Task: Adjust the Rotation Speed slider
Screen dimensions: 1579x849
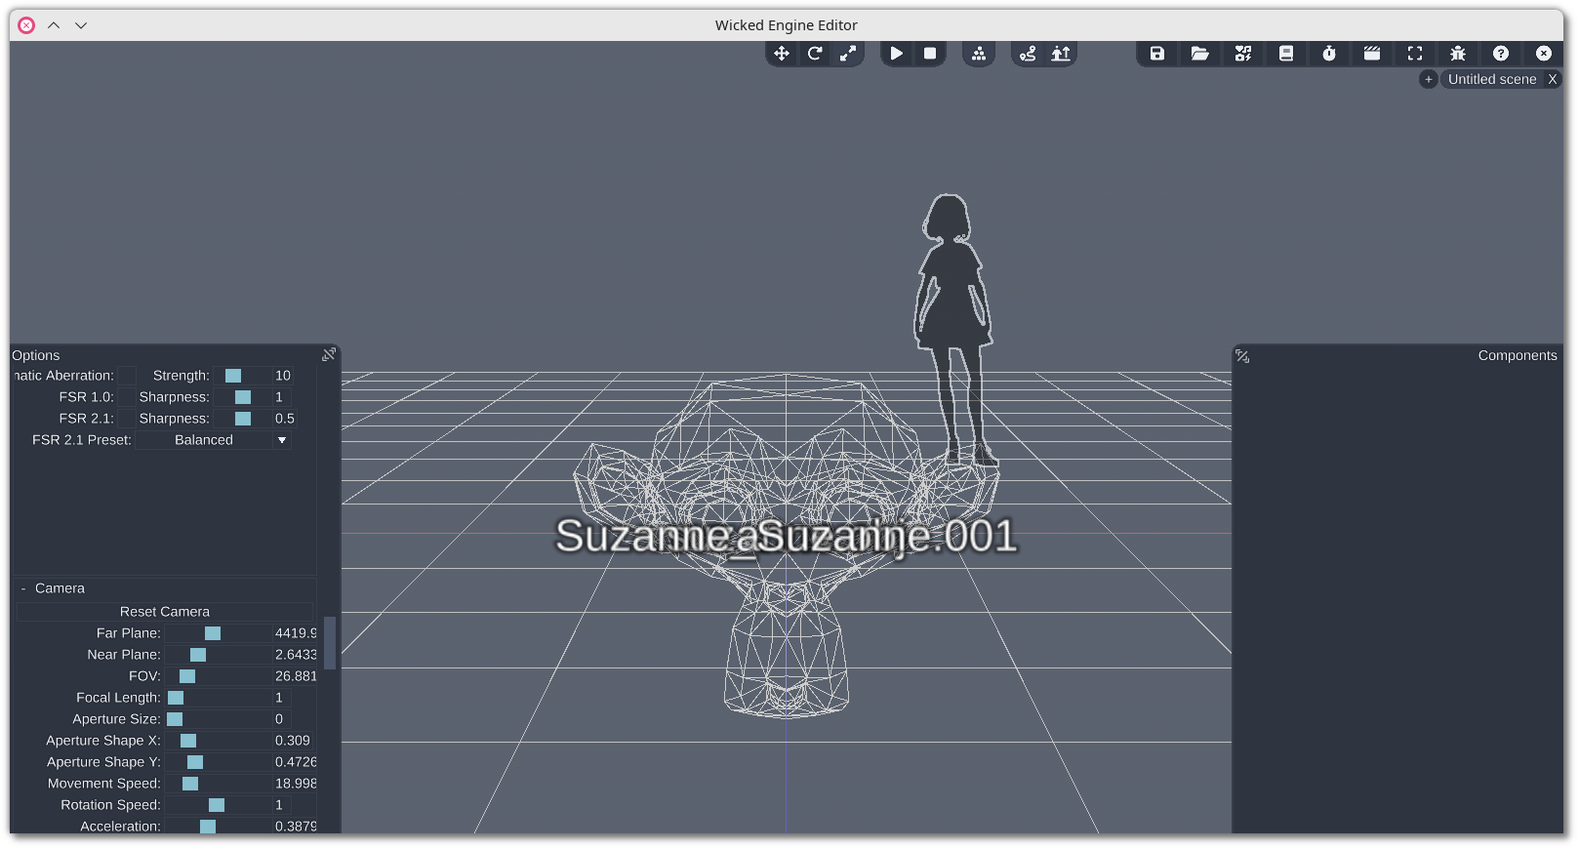Action: (x=218, y=805)
